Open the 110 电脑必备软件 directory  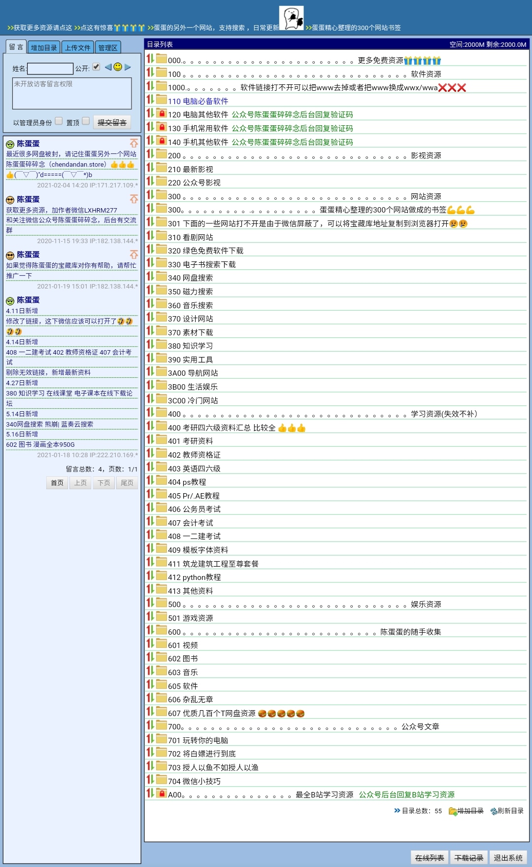point(198,101)
